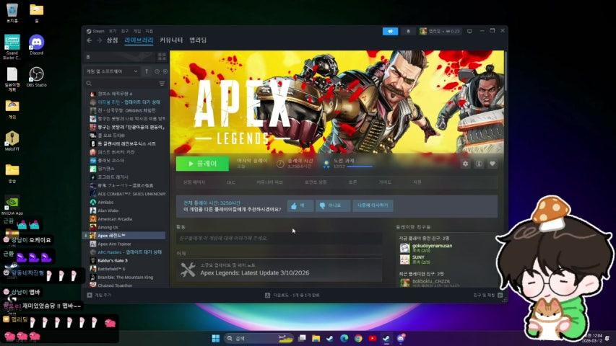Select ACE COMBAT 7: SKIES UNKNOWN entry
The height and width of the screenshot is (346, 616).
pos(126,194)
